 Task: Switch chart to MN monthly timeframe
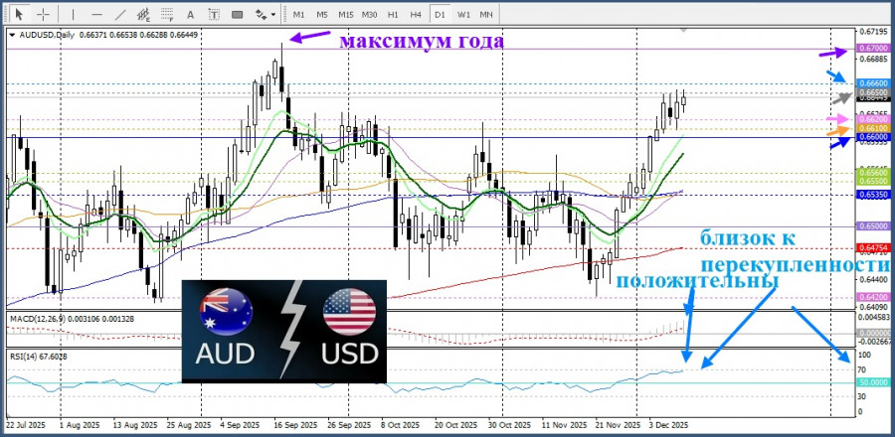tap(486, 14)
